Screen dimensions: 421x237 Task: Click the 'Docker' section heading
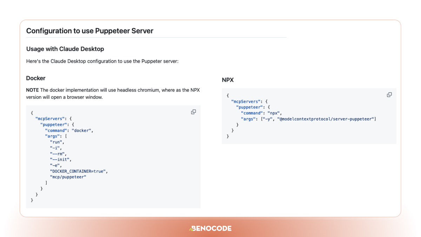coord(36,78)
